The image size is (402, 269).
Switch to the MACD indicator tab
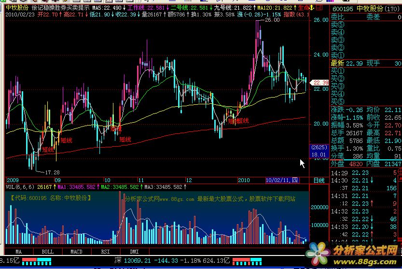click(76, 252)
